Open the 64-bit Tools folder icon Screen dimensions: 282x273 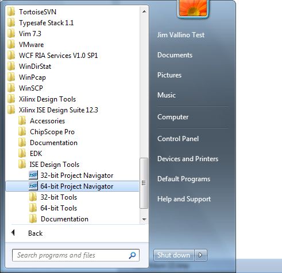click(33, 208)
